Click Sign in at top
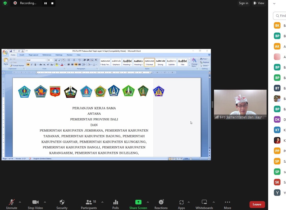 (244, 3)
